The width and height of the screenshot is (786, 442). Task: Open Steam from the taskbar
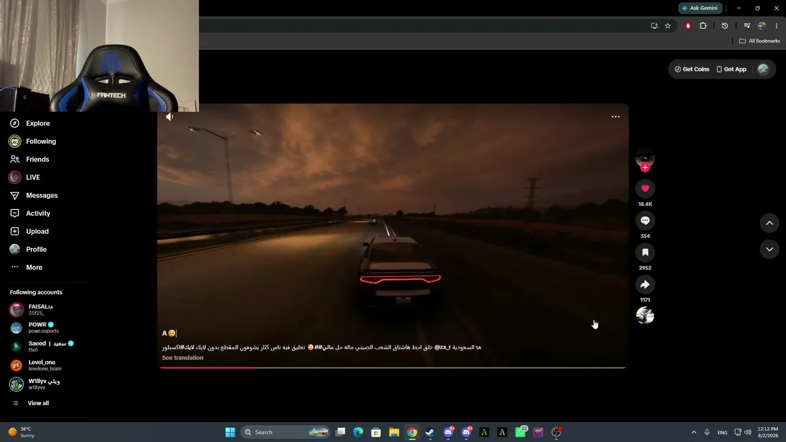point(430,432)
